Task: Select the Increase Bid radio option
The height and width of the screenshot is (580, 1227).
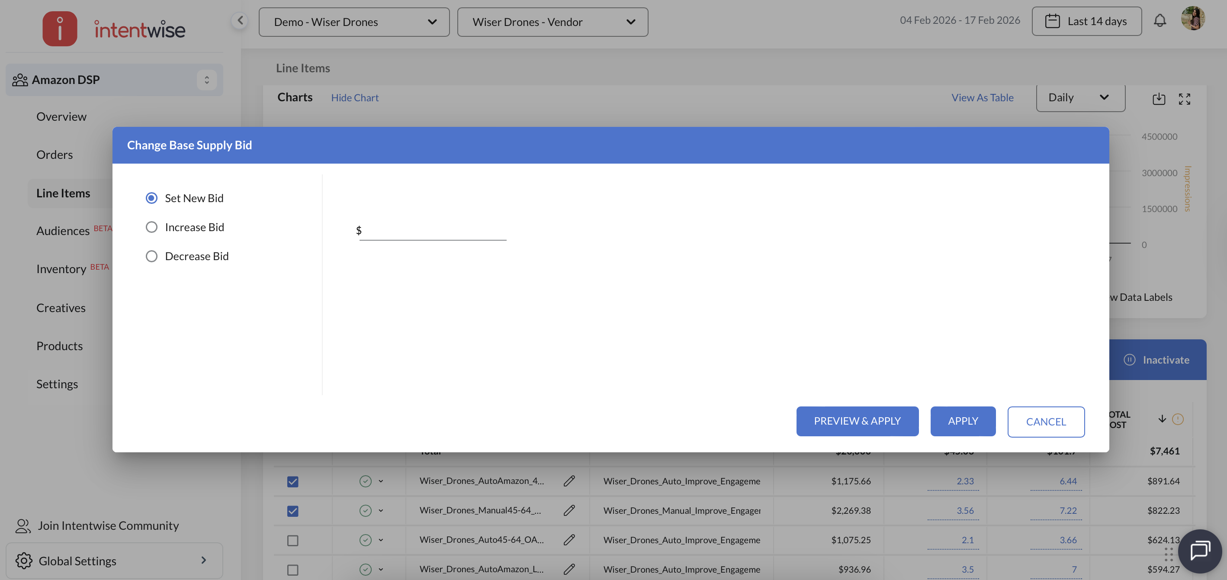Action: (x=151, y=227)
